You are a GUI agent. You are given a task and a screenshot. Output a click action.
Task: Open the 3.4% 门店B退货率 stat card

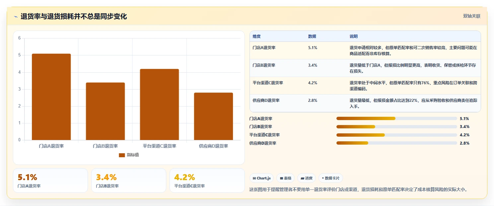point(129,180)
